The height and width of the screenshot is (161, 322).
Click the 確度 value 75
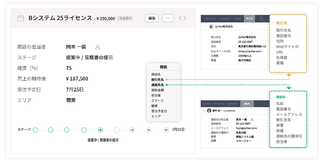69,68
